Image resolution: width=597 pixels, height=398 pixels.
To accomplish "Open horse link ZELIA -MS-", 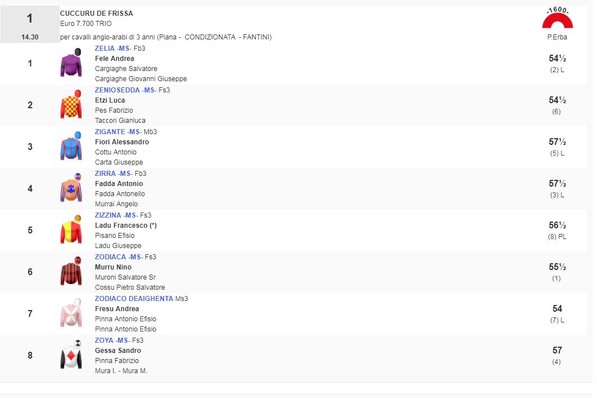I will (x=113, y=48).
